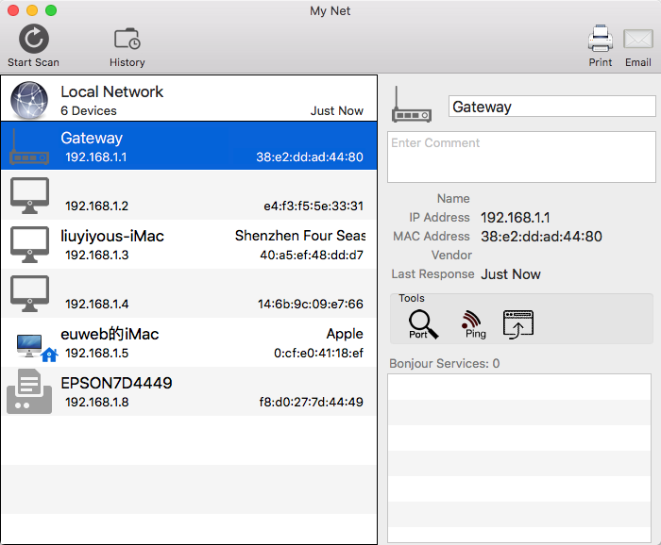Image resolution: width=661 pixels, height=545 pixels.
Task: Select the row with IP 192.168.1.2
Action: click(x=189, y=195)
